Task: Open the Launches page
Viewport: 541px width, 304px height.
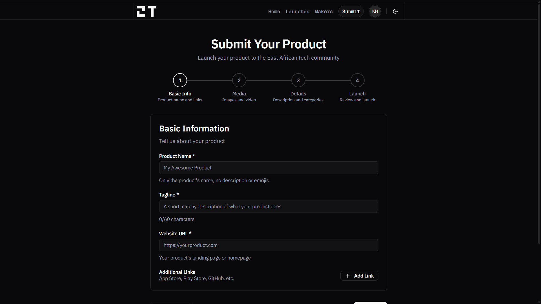Action: point(298,12)
